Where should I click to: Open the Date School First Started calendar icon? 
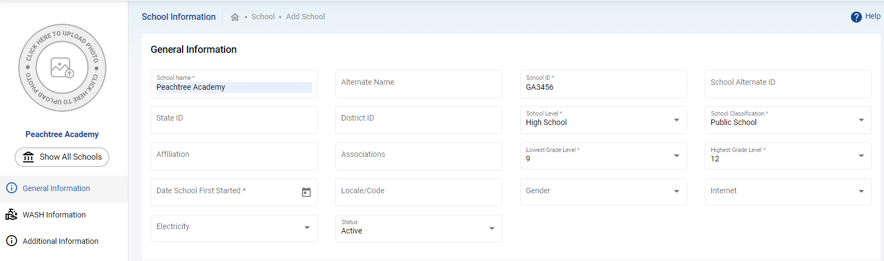pos(306,192)
